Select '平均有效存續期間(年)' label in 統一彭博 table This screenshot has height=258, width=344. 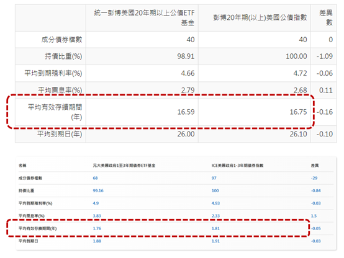coord(55,112)
